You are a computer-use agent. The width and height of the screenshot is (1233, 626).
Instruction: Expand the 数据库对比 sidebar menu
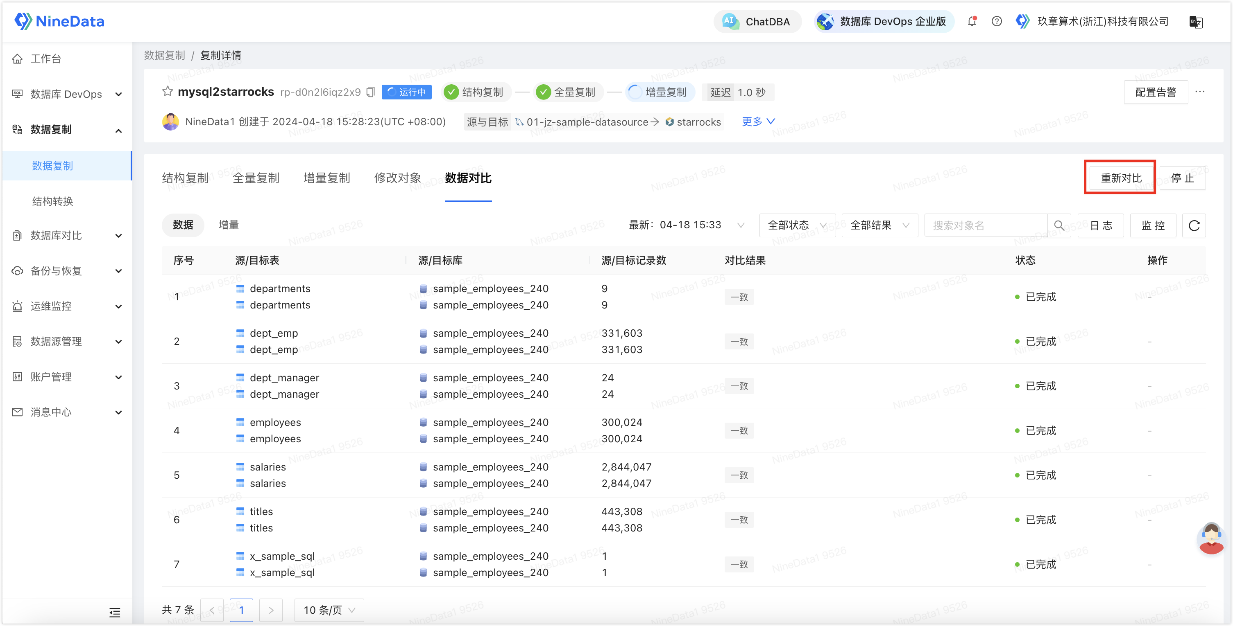67,235
